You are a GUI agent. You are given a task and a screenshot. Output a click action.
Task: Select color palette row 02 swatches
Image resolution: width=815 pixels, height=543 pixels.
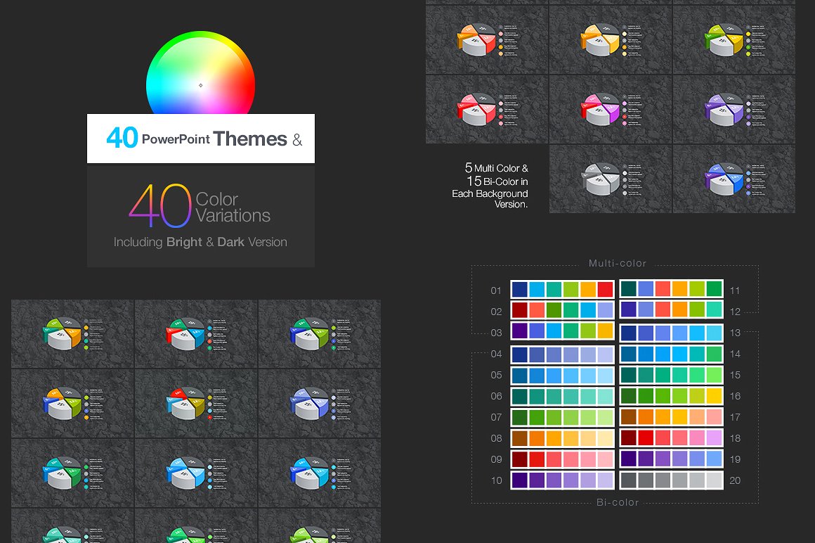click(562, 310)
